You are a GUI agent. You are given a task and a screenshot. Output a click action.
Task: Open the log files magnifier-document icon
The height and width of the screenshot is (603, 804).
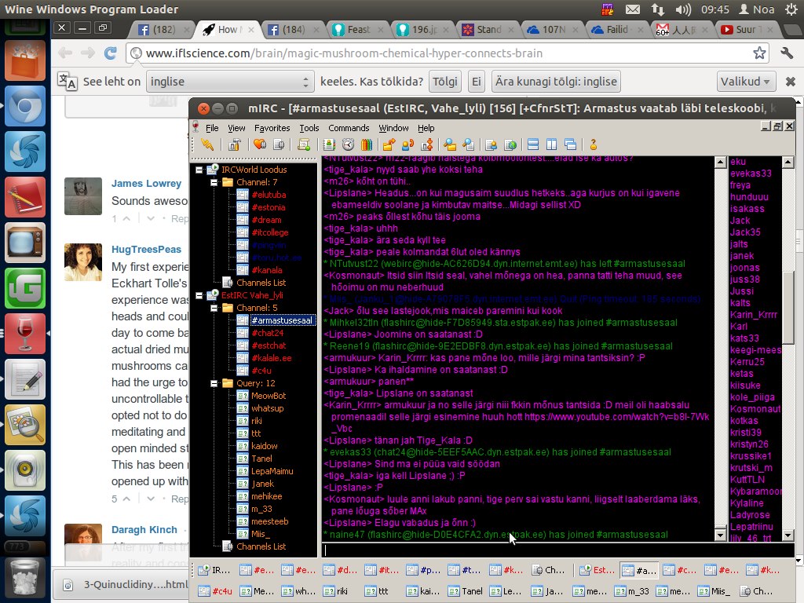468,144
